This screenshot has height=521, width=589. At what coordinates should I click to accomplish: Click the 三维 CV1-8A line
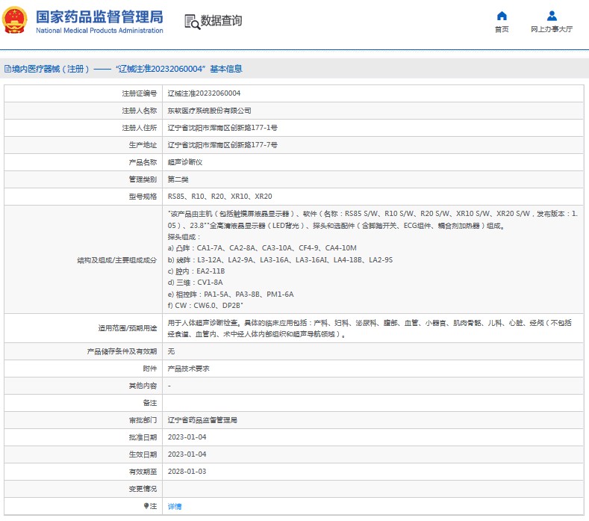[196, 283]
